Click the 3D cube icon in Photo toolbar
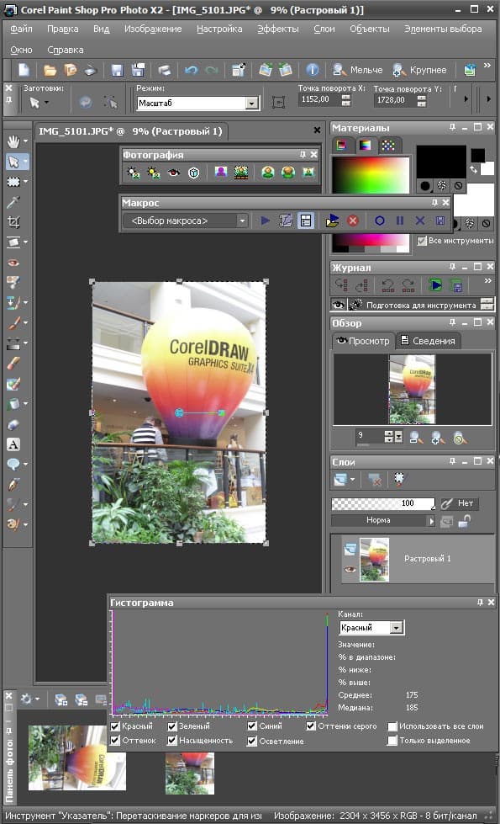 (193, 173)
